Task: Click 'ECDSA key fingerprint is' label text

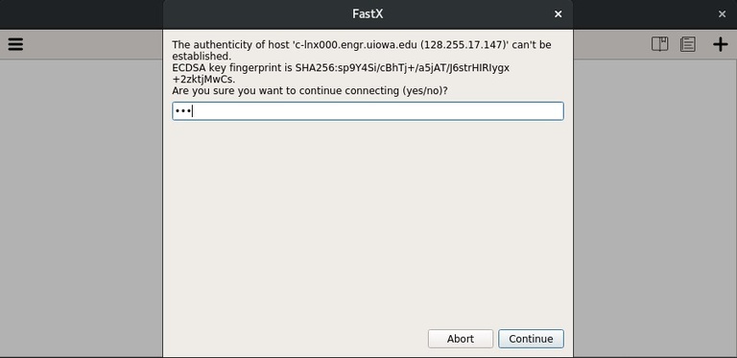Action: click(x=232, y=68)
